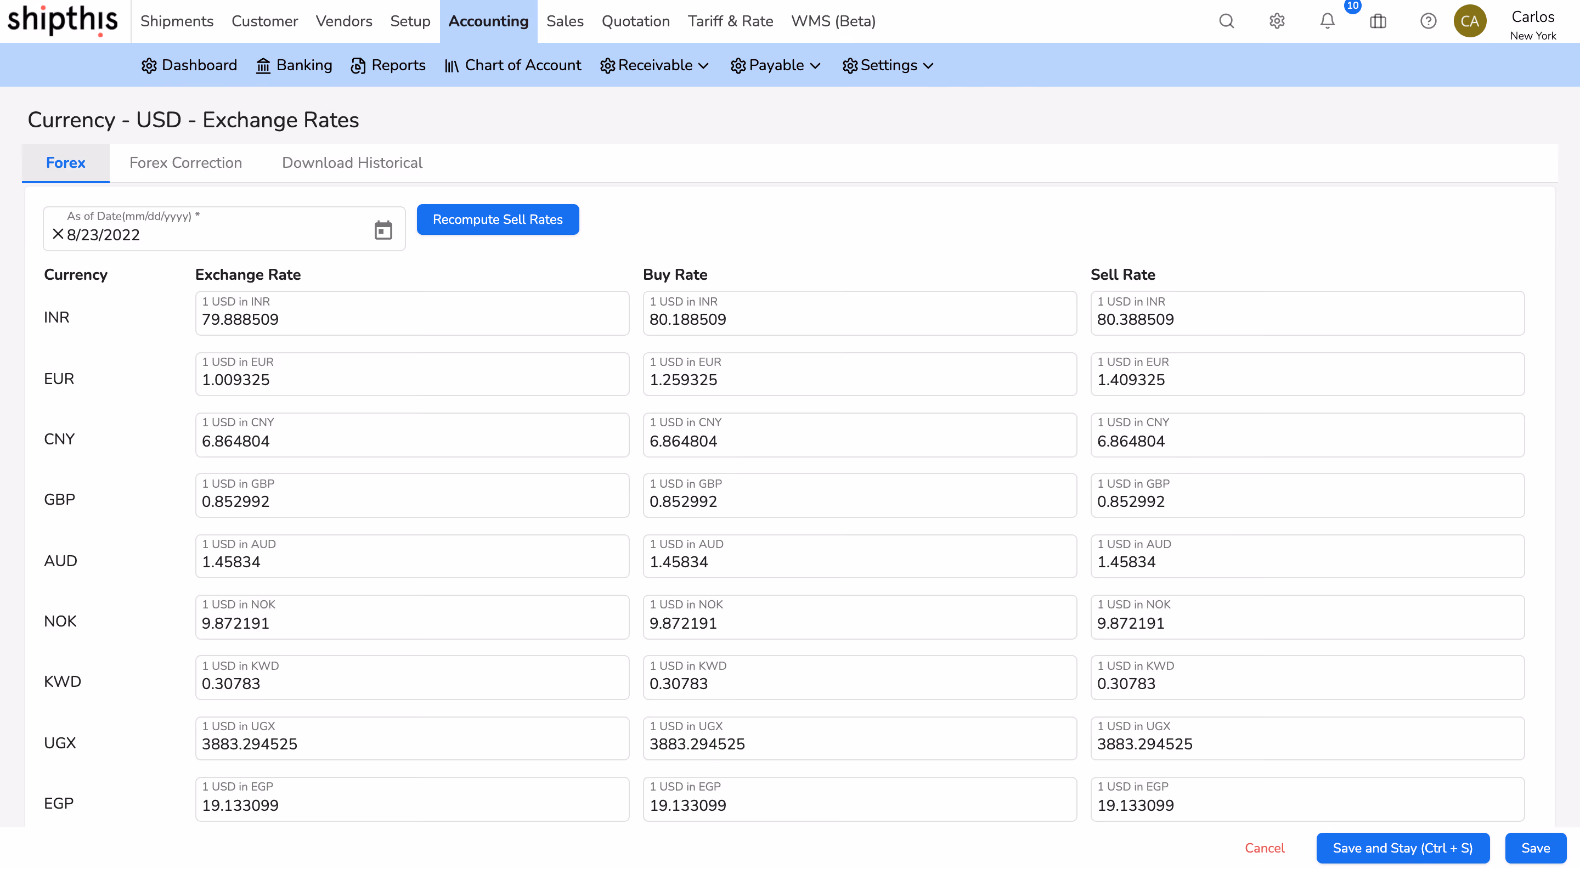1580x869 pixels.
Task: Click the Carlos New York profile name
Action: [x=1532, y=25]
